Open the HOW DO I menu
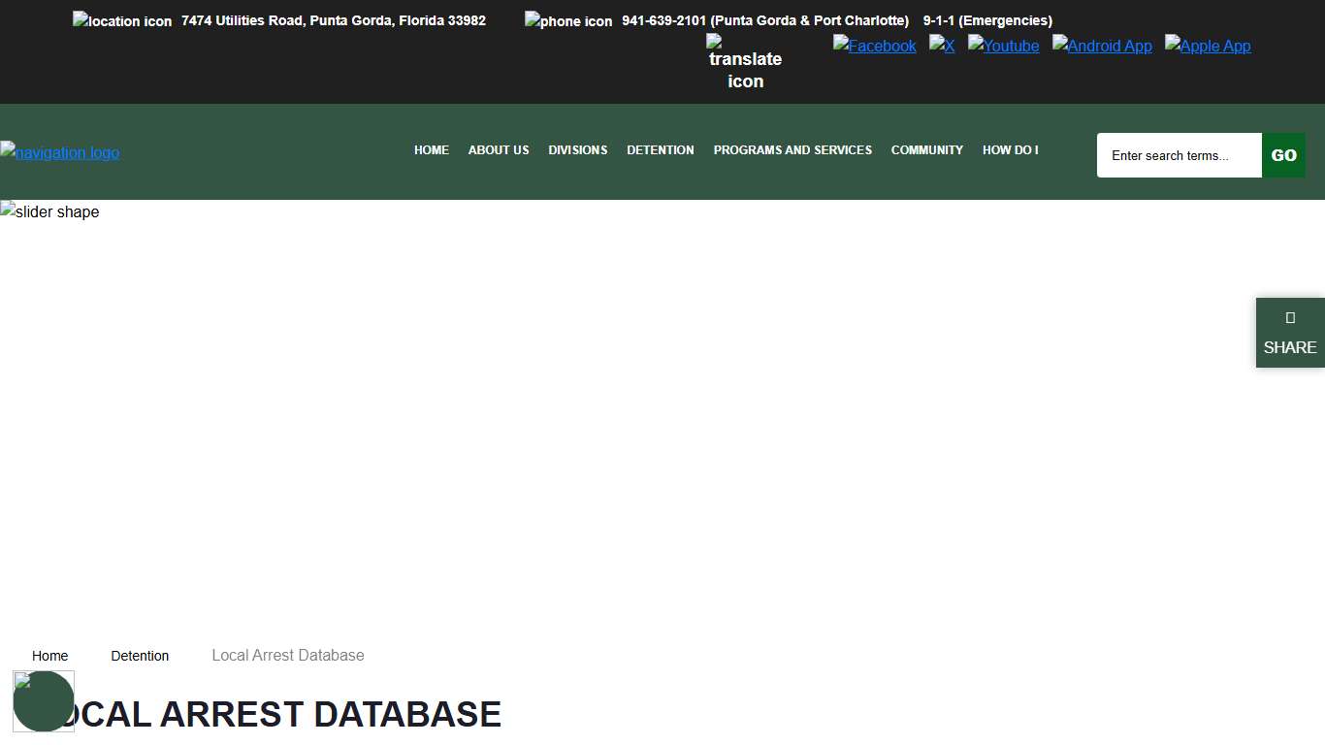This screenshot has width=1325, height=745. click(1010, 150)
